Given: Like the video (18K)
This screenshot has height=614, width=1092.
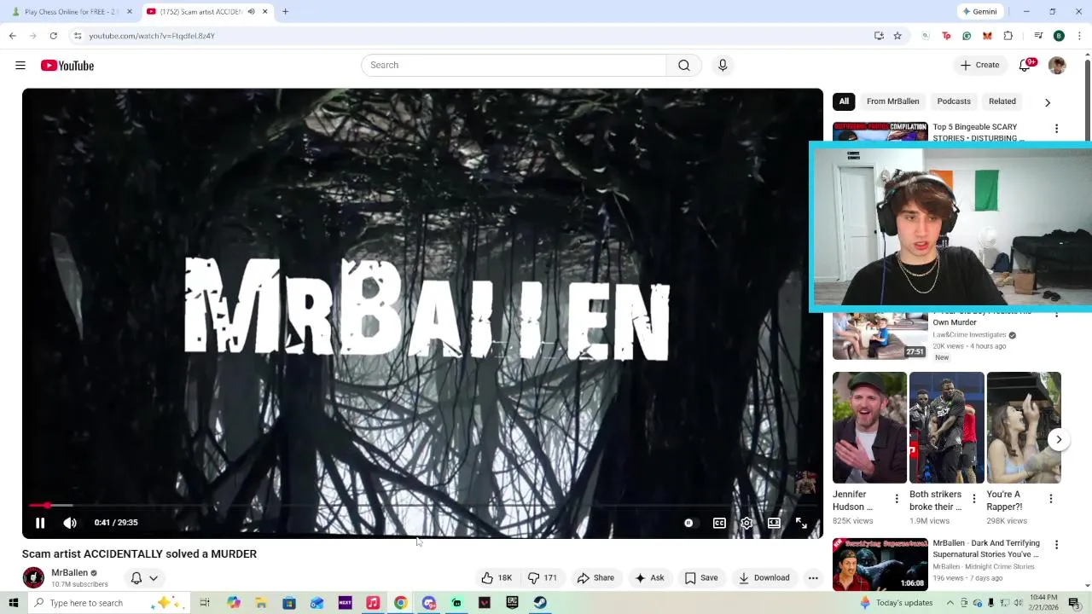Looking at the screenshot, I should pos(496,578).
